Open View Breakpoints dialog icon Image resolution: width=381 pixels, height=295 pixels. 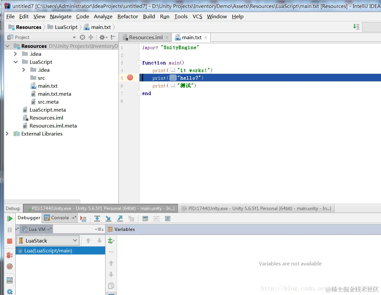click(x=10, y=255)
